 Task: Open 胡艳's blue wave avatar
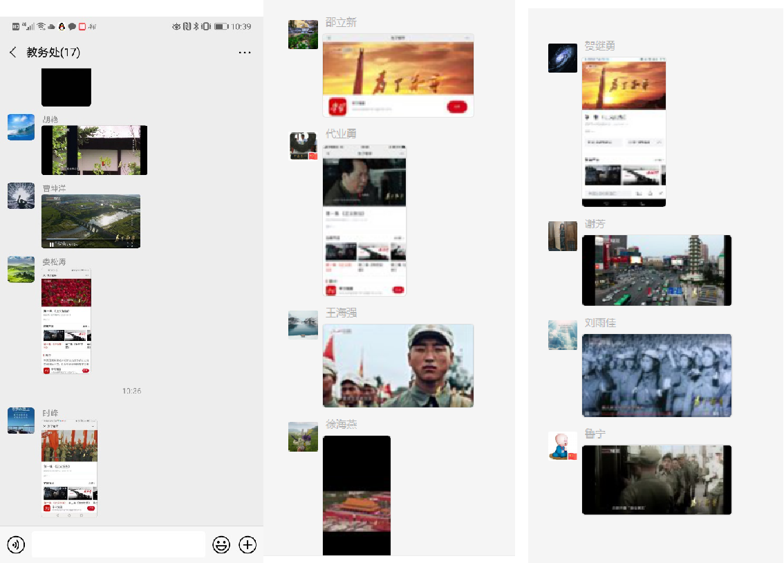[x=21, y=127]
